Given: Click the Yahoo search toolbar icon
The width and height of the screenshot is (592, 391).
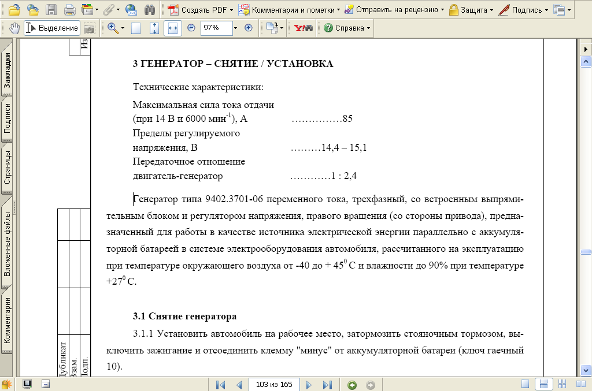Looking at the screenshot, I should (x=304, y=28).
